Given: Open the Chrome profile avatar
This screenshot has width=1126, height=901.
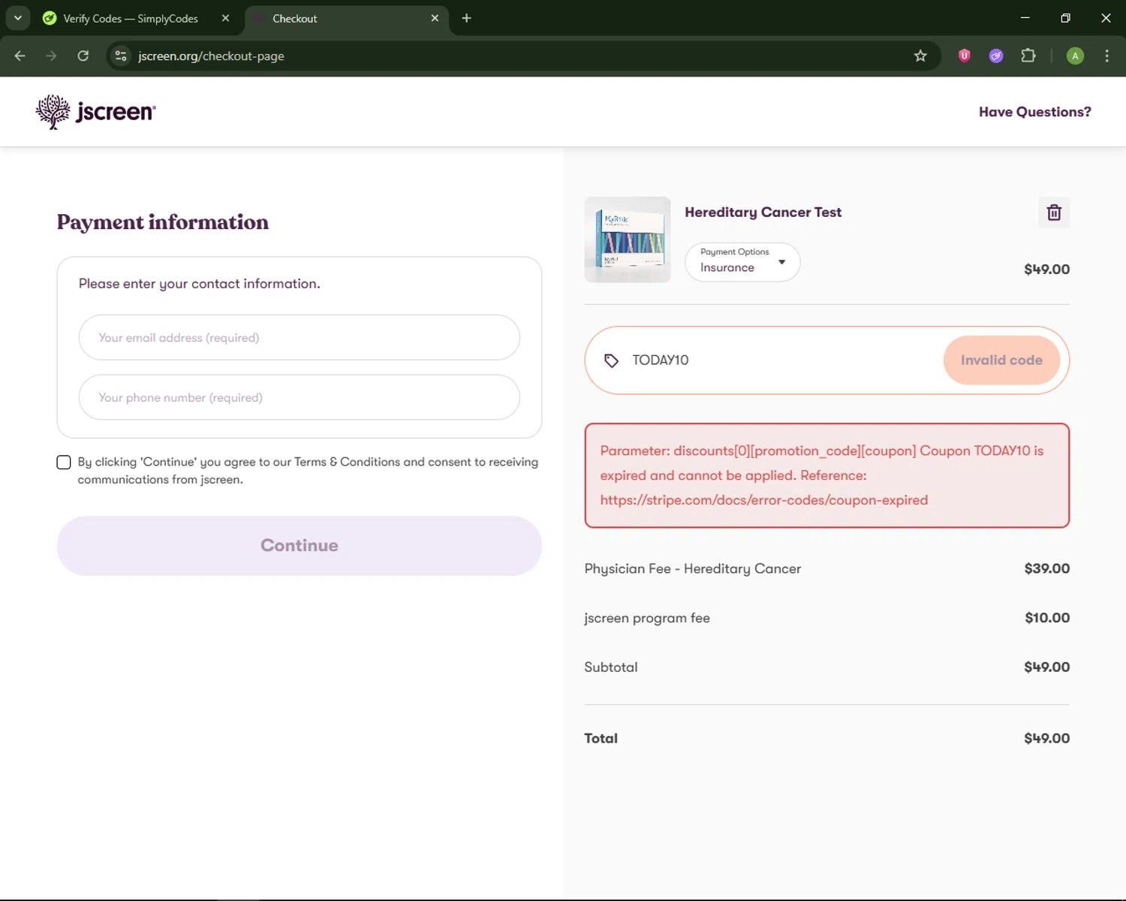Looking at the screenshot, I should [x=1075, y=56].
